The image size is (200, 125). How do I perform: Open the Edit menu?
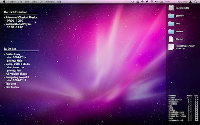[27, 2]
